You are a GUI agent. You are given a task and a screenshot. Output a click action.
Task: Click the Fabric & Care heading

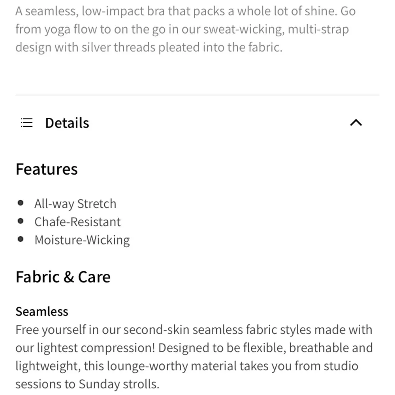point(62,276)
